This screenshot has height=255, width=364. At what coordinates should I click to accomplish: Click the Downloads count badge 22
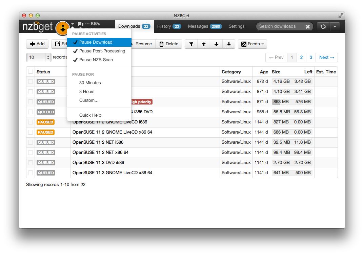(146, 26)
